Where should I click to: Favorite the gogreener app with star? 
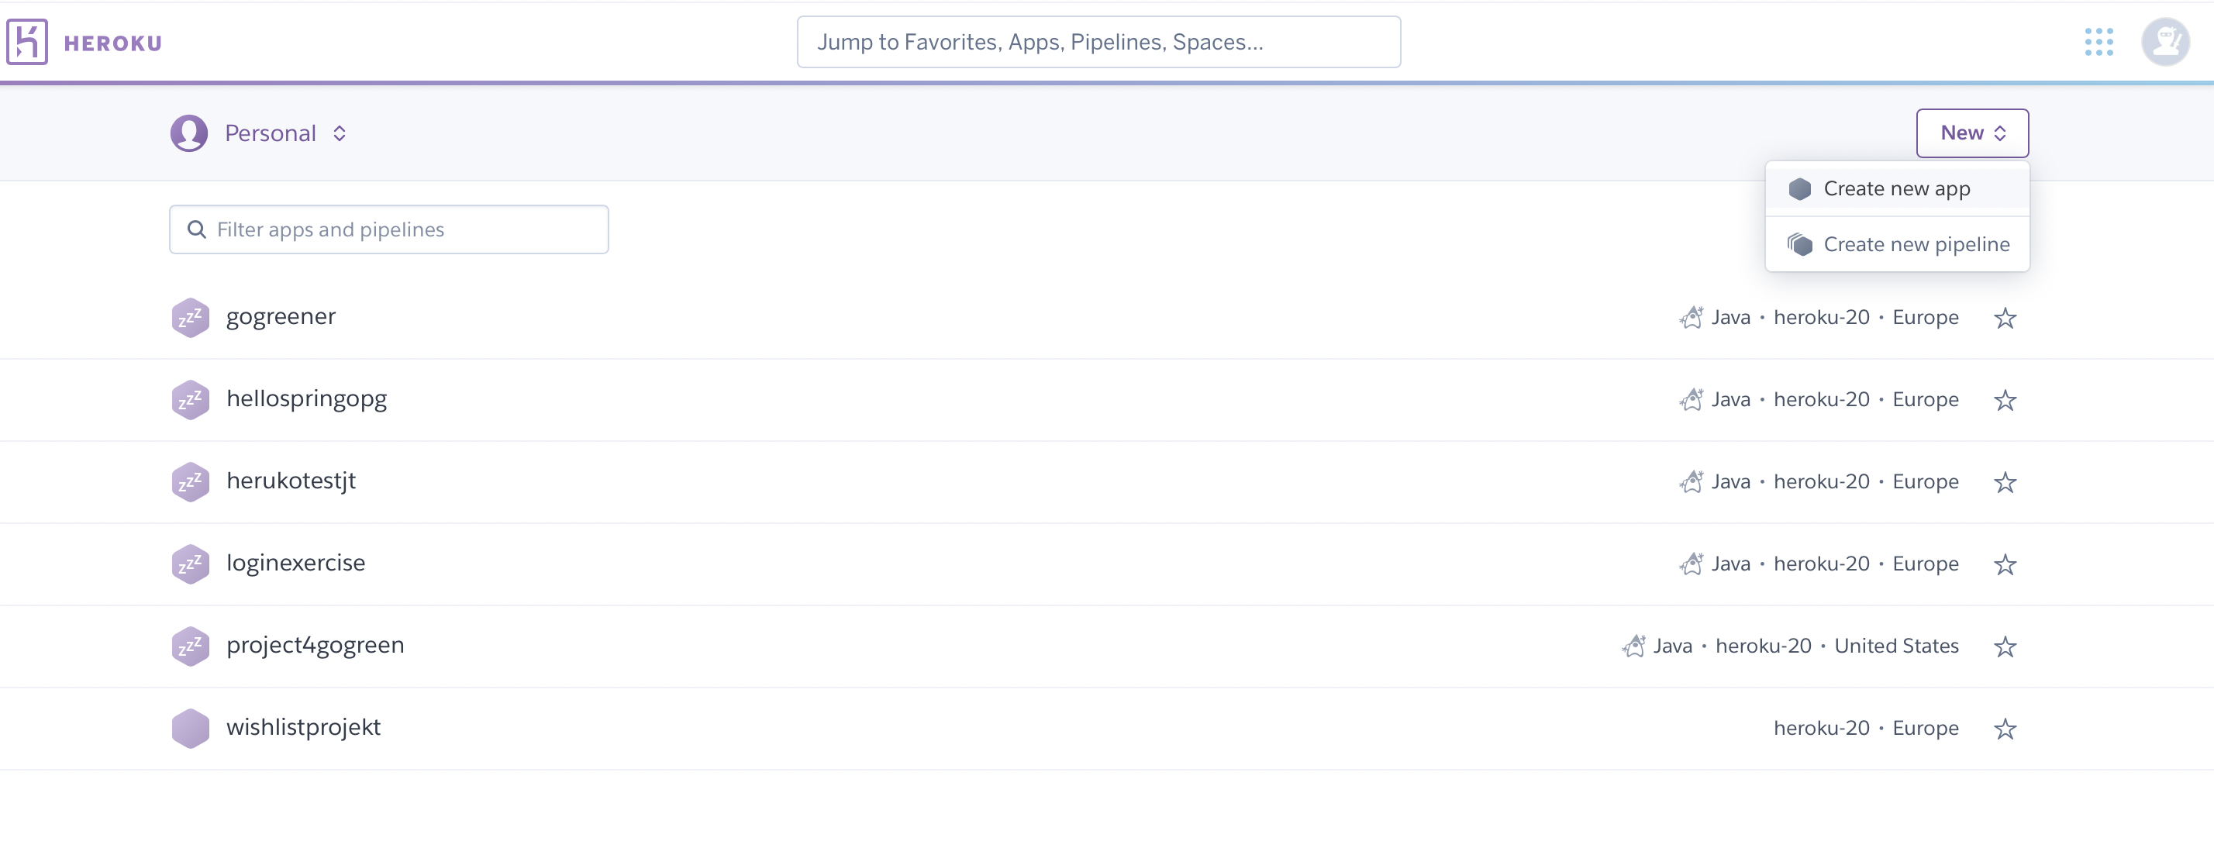(2004, 318)
